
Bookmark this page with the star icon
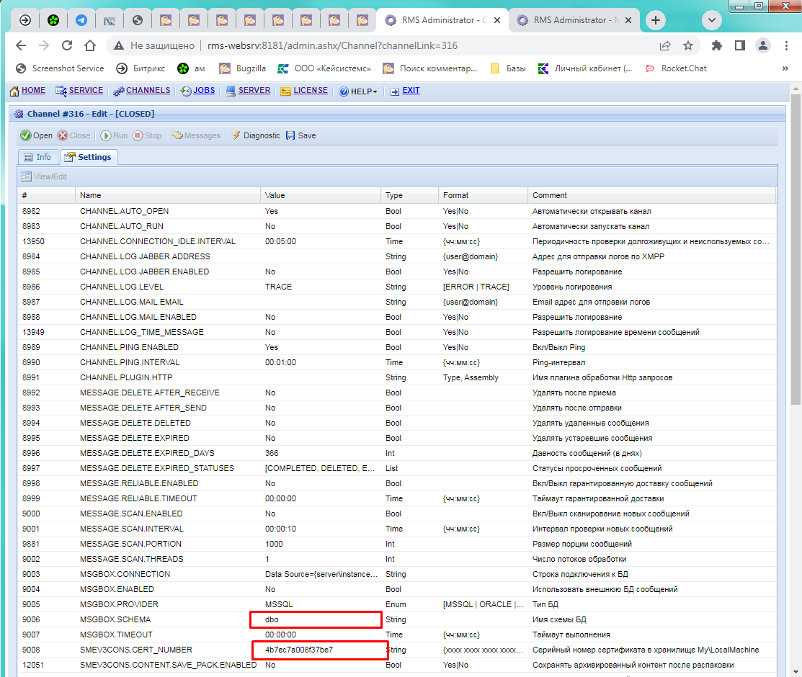click(688, 45)
